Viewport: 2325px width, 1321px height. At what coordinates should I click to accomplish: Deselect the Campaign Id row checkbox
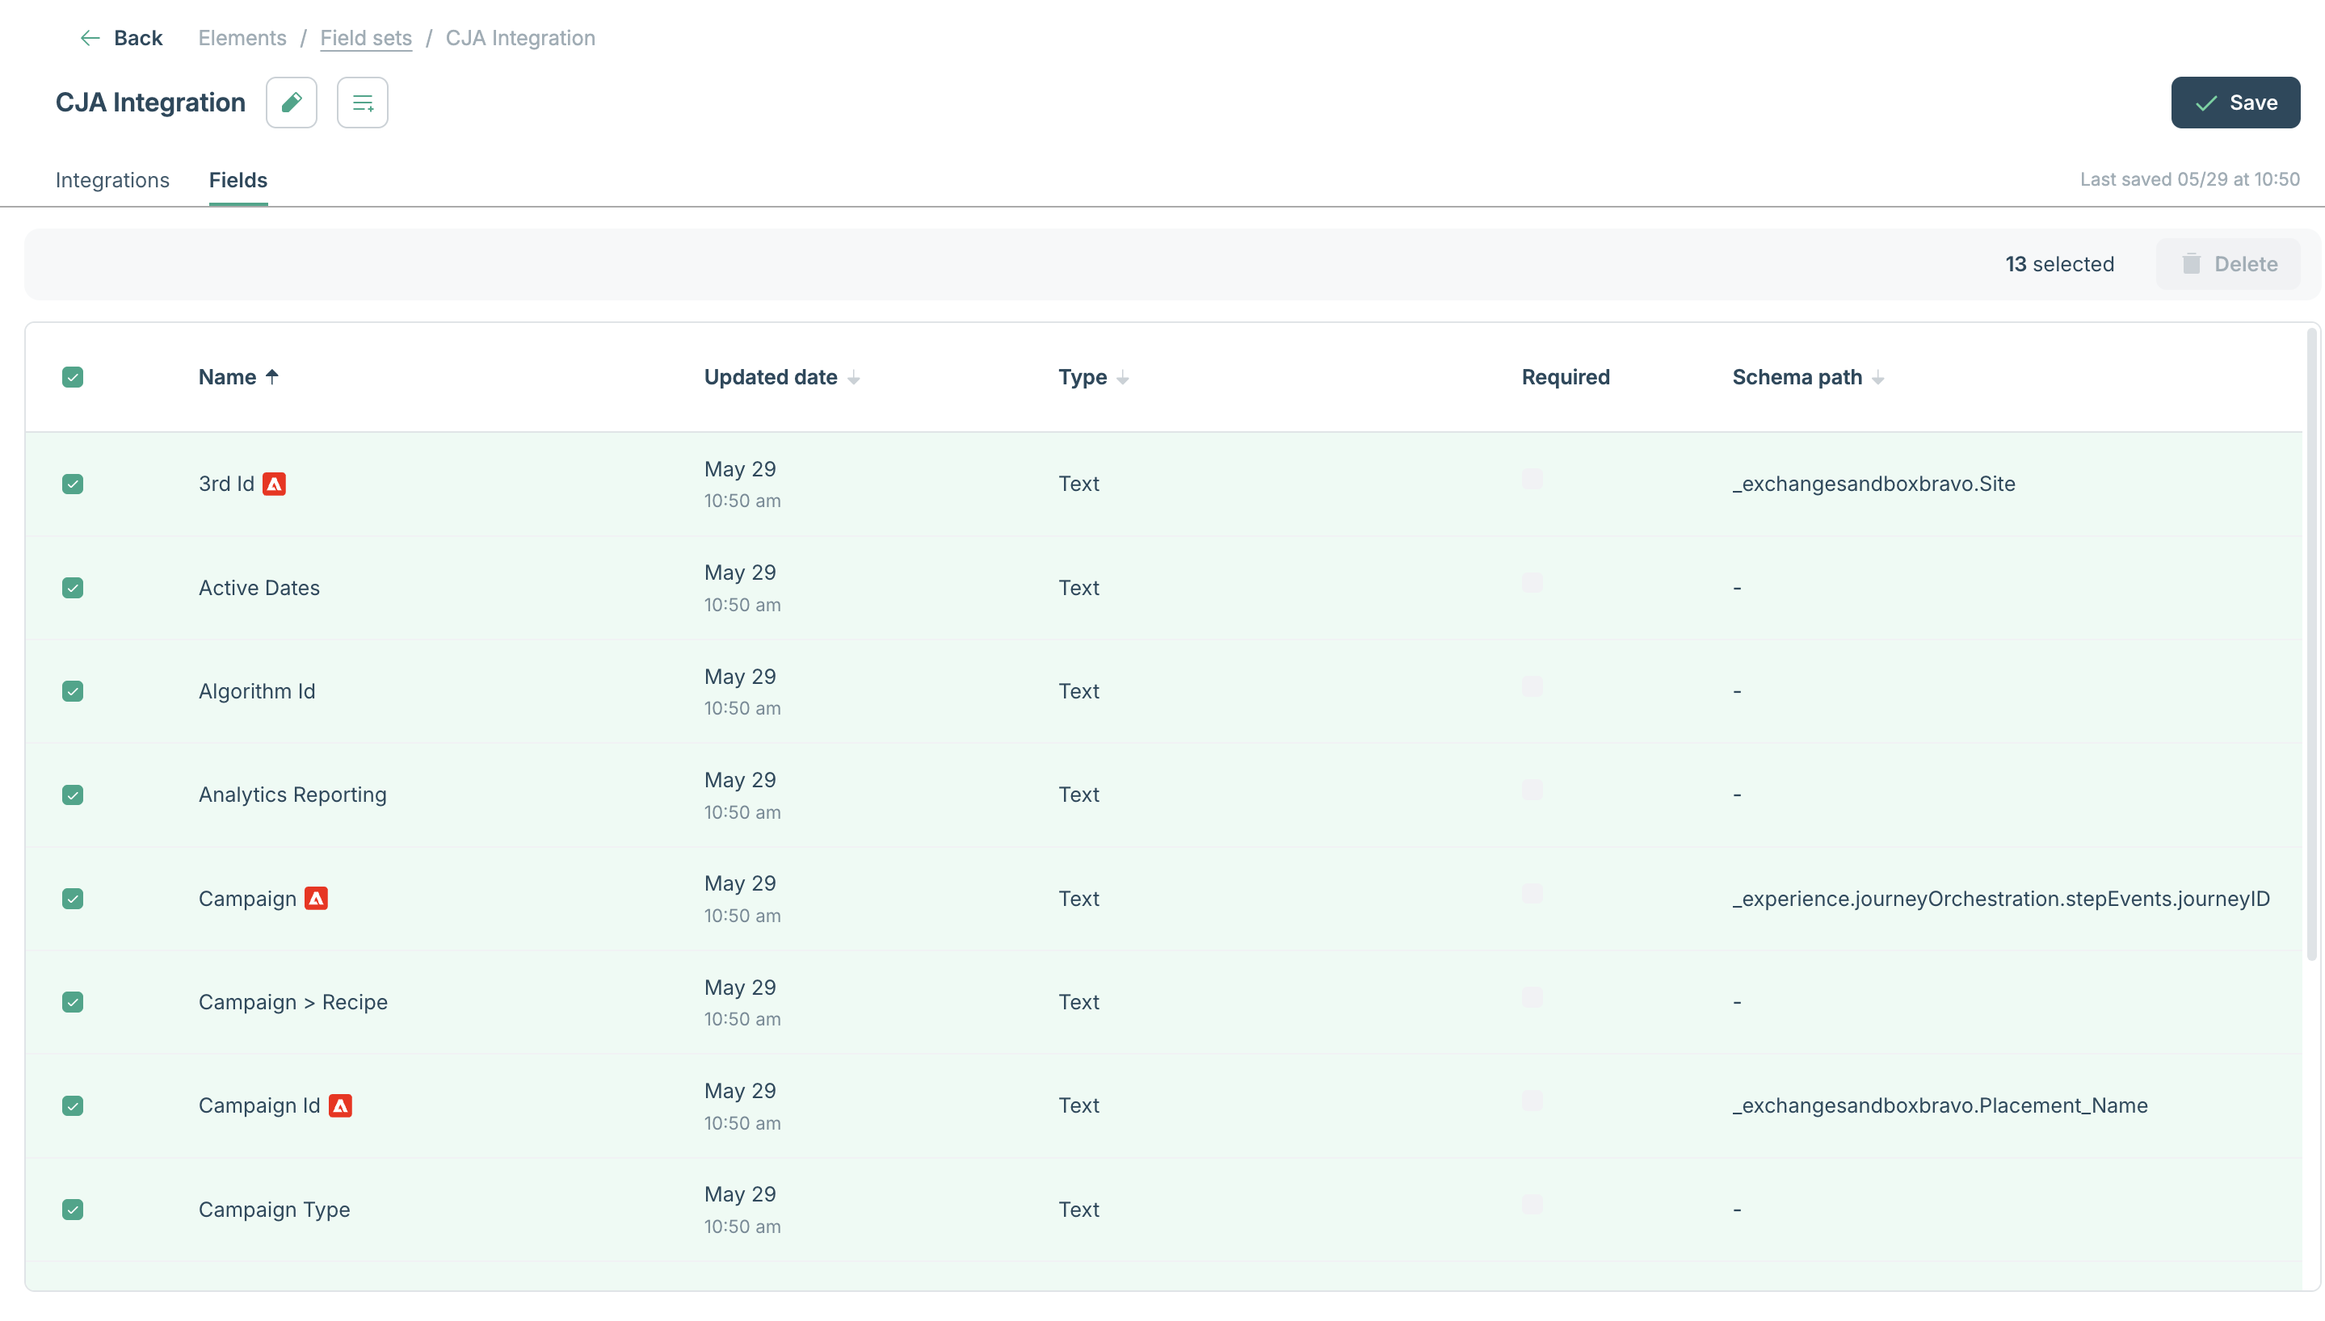(x=73, y=1105)
